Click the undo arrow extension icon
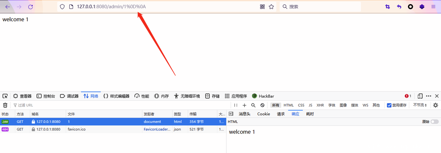Viewport: 441px width, 153px height. tap(399, 7)
